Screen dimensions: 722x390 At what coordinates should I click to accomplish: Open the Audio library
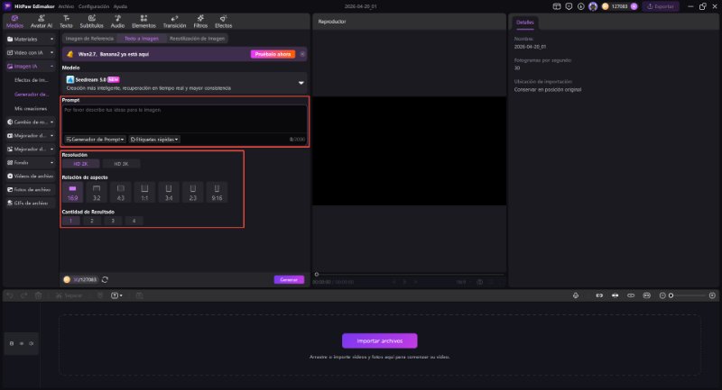pos(117,22)
